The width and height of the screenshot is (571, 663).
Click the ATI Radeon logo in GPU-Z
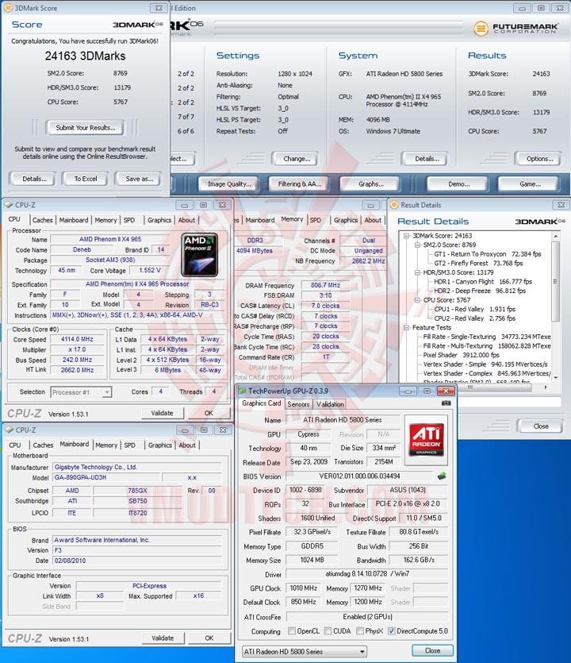(426, 439)
